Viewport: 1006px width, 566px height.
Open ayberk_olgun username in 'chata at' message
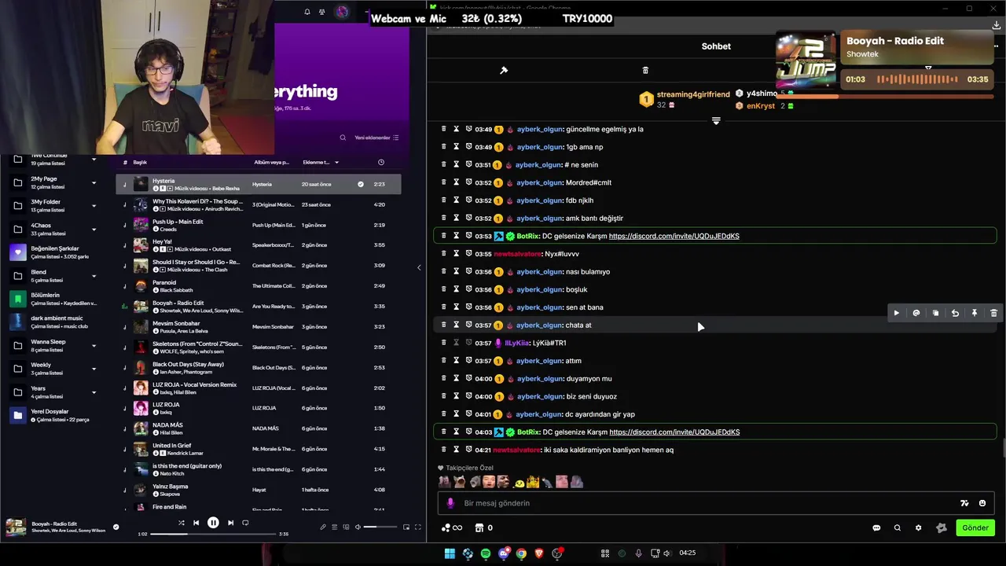pos(539,325)
